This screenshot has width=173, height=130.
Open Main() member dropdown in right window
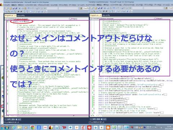pyautogui.click(x=164, y=18)
